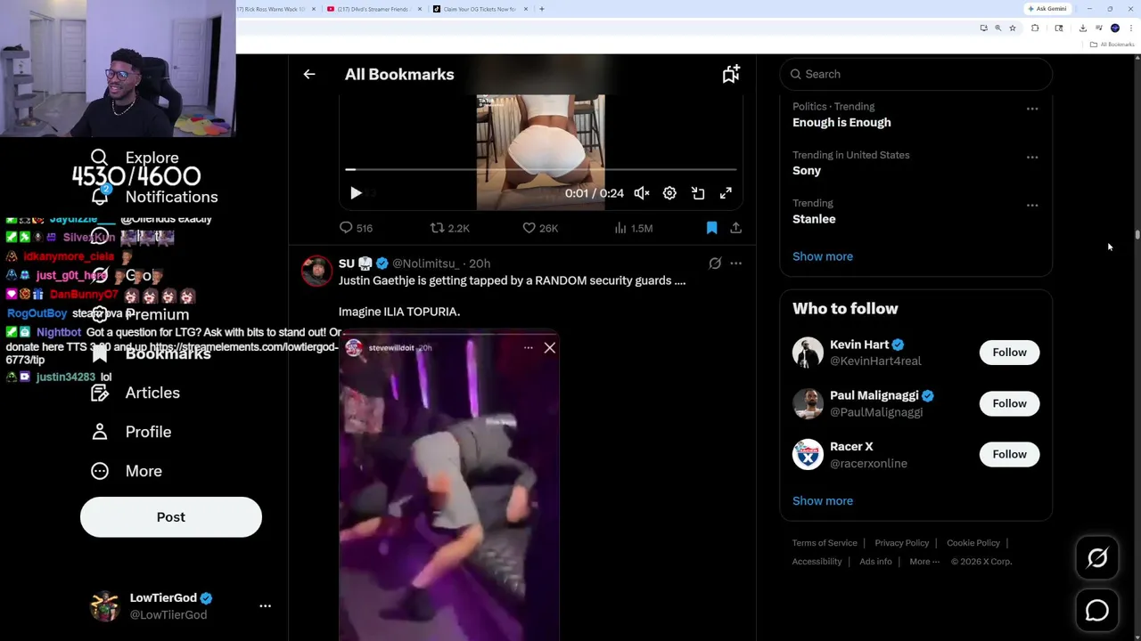Open the bookmark folders icon in header
1141x641 pixels.
click(x=731, y=75)
